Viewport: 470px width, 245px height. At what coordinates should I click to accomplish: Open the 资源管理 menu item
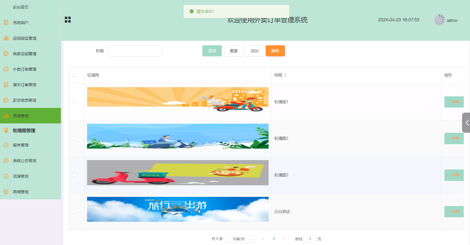30,176
